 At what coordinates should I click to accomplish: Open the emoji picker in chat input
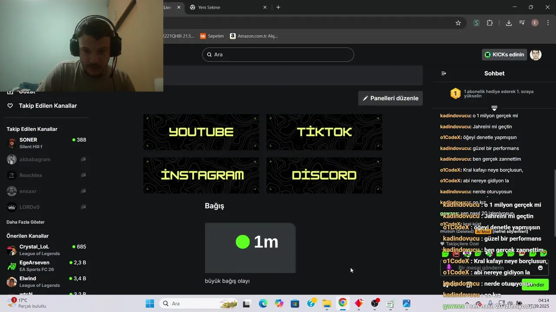pos(540,268)
